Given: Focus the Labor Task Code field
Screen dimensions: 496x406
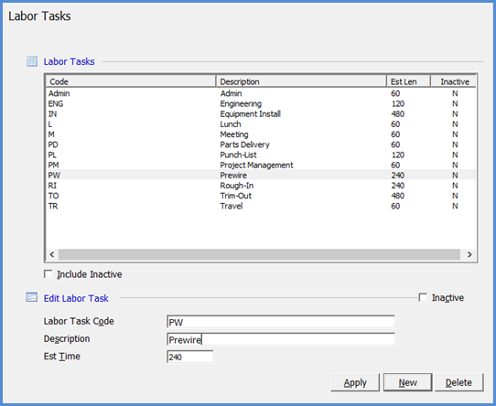Looking at the screenshot, I should point(281,322).
